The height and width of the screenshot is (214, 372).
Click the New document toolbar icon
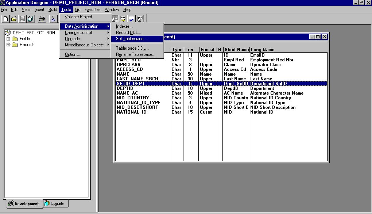click(6, 19)
